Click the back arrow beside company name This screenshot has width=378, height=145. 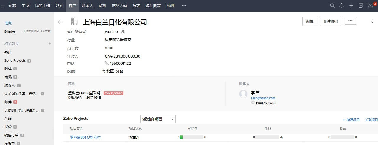coord(61,22)
